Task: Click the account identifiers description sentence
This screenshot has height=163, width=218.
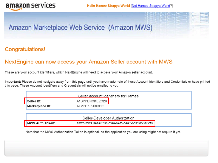Action: tap(79, 72)
